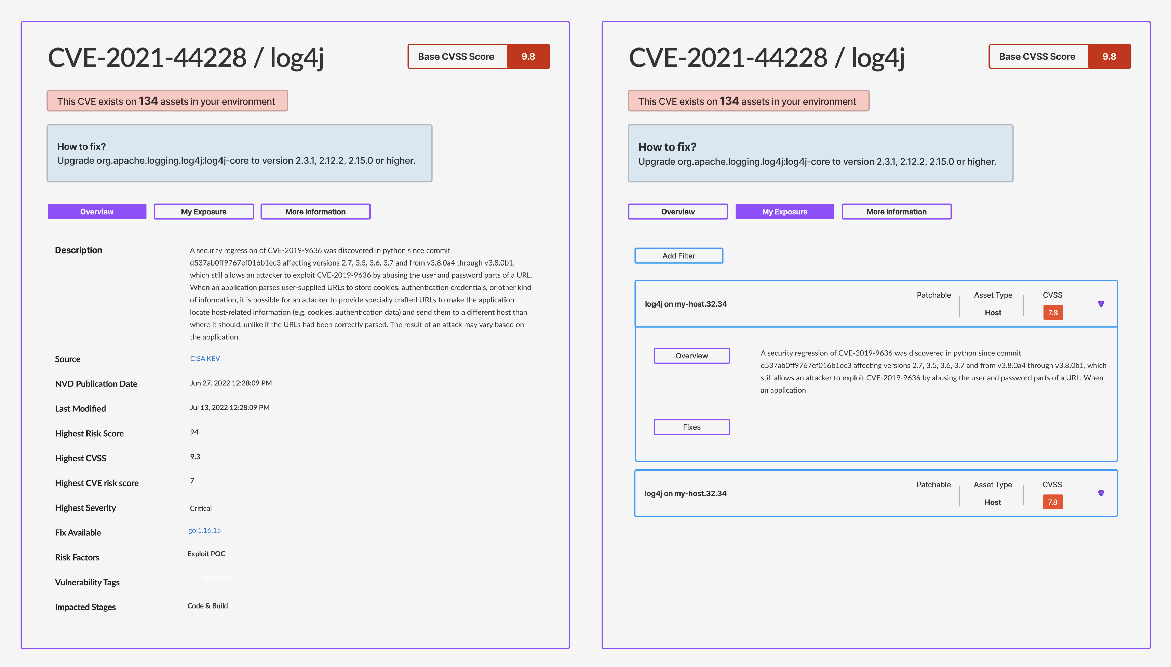Open the CISA KEV source link

tap(205, 359)
